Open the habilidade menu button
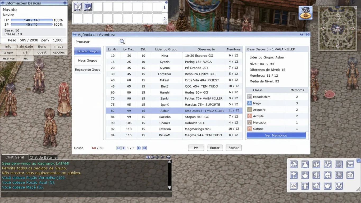361x203 pixels. [25, 47]
